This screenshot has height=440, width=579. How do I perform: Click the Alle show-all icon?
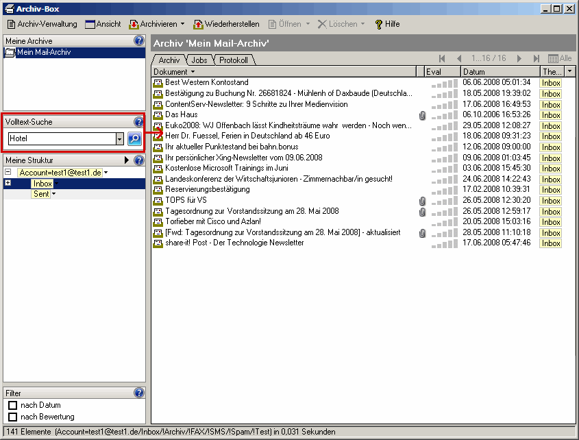[560, 59]
